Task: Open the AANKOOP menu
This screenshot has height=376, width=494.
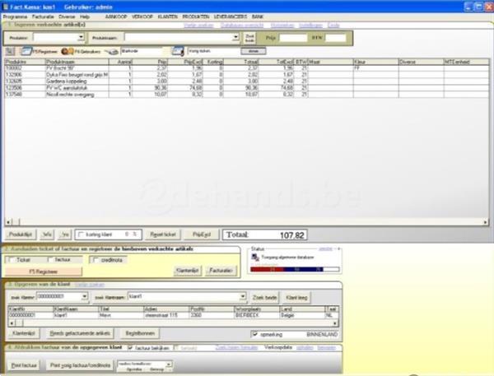Action: [x=116, y=16]
